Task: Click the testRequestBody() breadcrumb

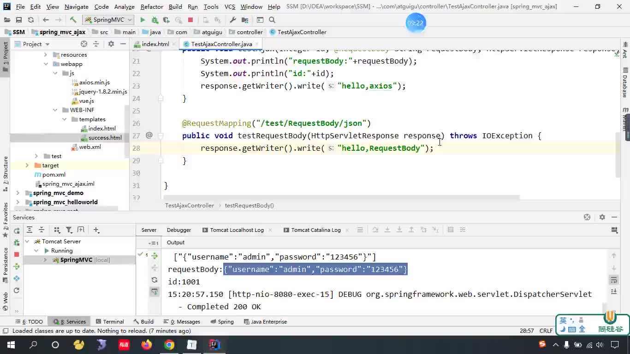Action: 249,206
